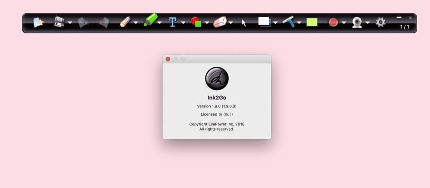
Task: Switch to the mouse pointer mode
Action: (x=243, y=23)
